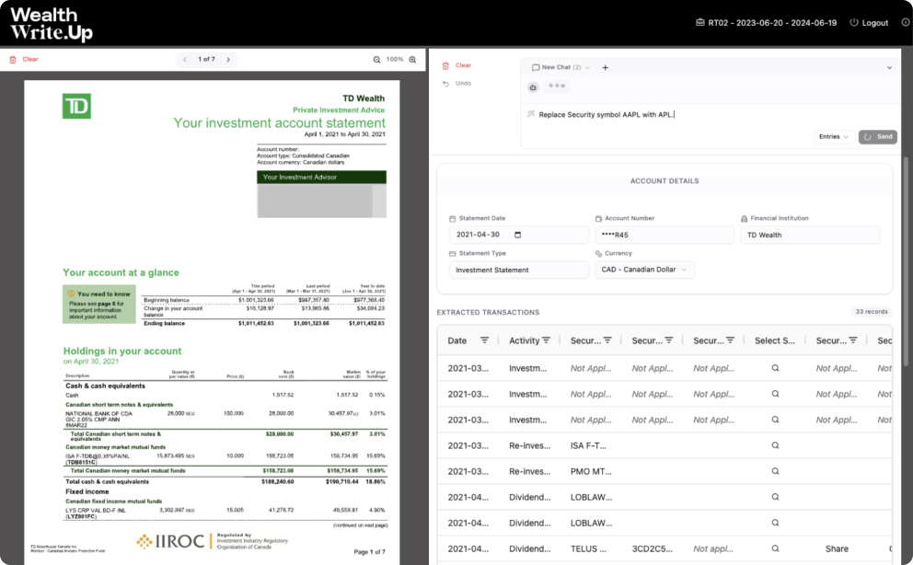Send the chat message
Viewport: 913px width, 565px height.
(877, 137)
